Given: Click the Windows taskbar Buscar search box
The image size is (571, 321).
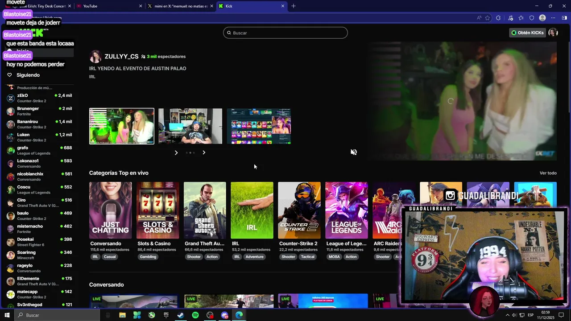Looking at the screenshot, I should (x=58, y=315).
